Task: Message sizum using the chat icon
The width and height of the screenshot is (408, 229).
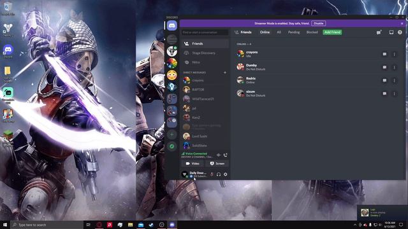Action: [x=384, y=94]
